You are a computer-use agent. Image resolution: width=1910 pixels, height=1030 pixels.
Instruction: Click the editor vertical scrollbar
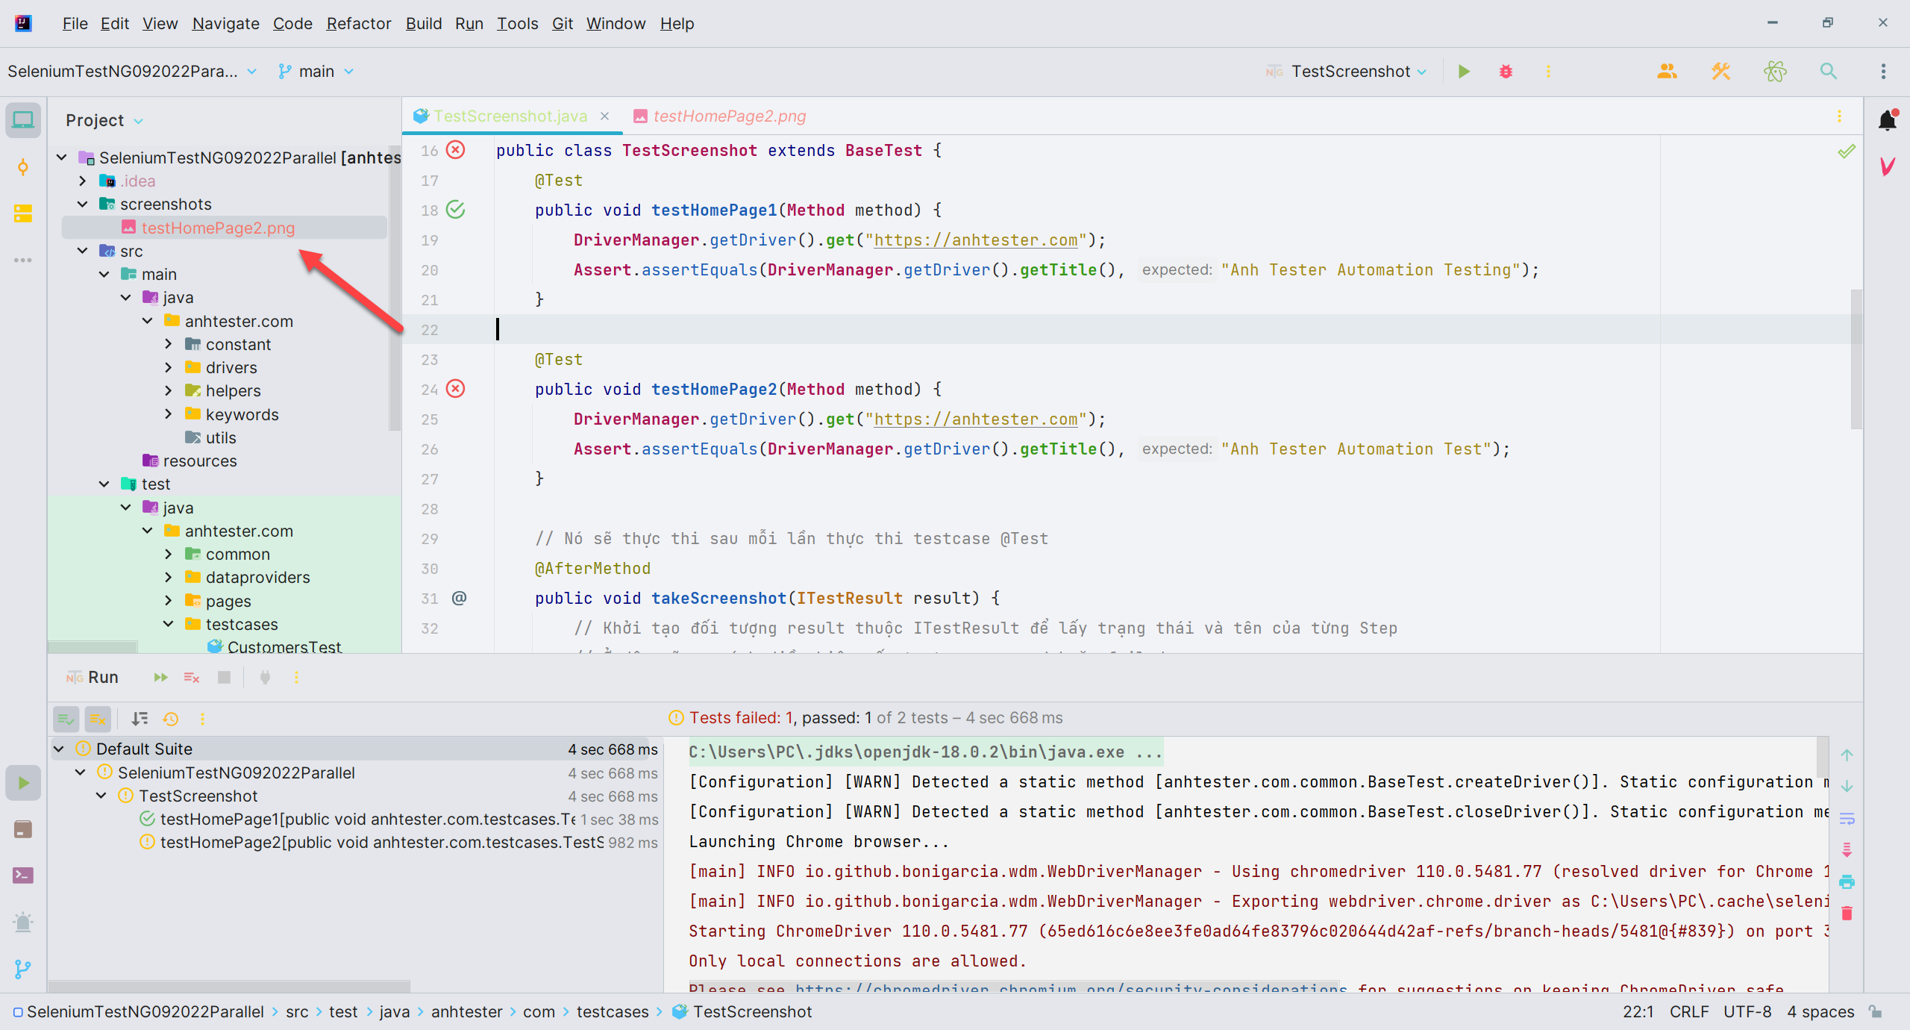(1856, 358)
